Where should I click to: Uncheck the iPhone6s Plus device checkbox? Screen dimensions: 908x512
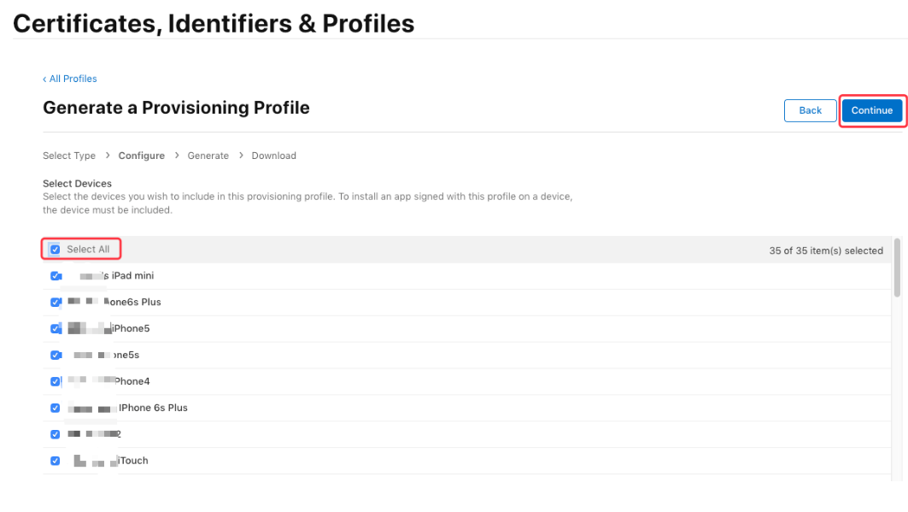click(x=56, y=303)
